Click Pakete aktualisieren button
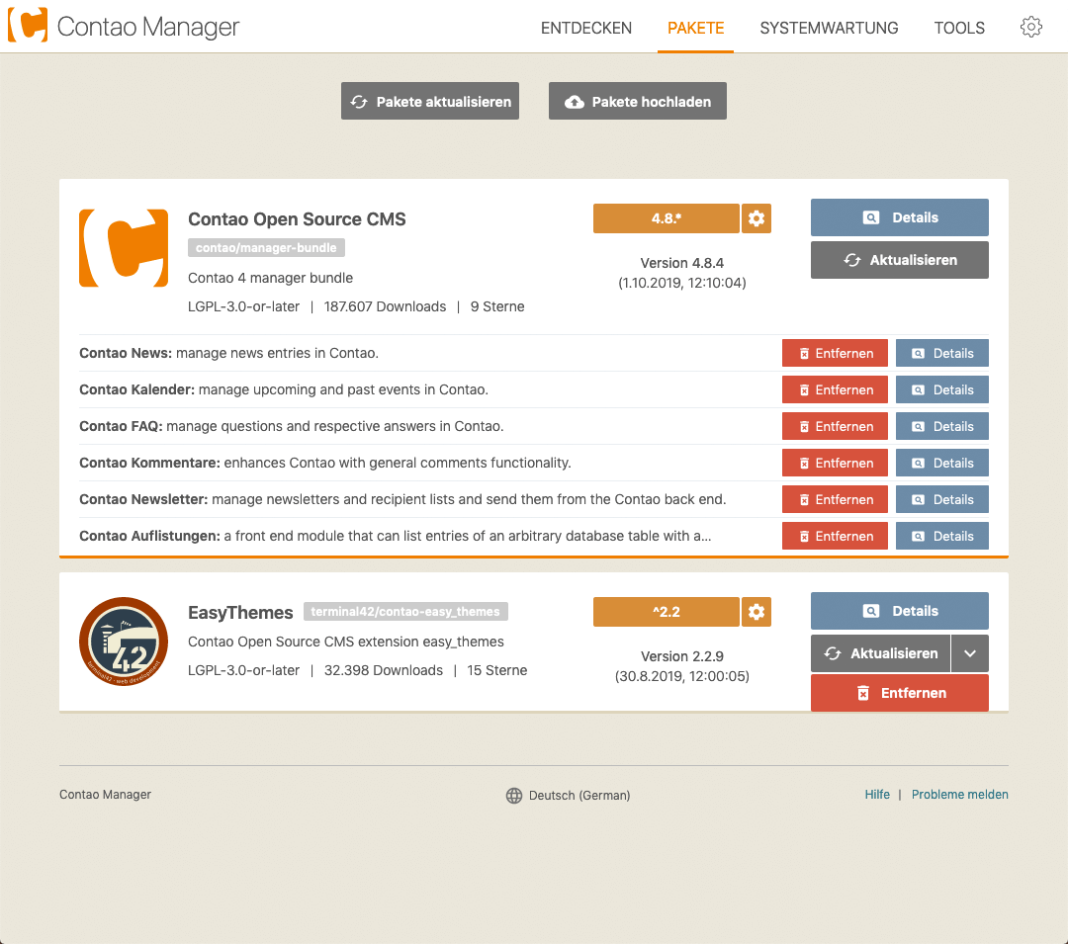The height and width of the screenshot is (944, 1068). pos(430,102)
